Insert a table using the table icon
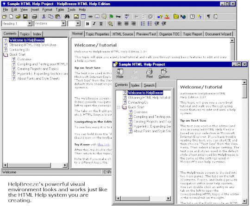 (x=83, y=17)
